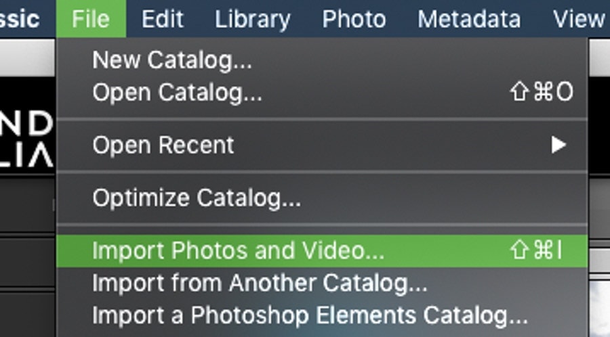The image size is (610, 337).
Task: Open the Metadata menu
Action: coord(469,19)
